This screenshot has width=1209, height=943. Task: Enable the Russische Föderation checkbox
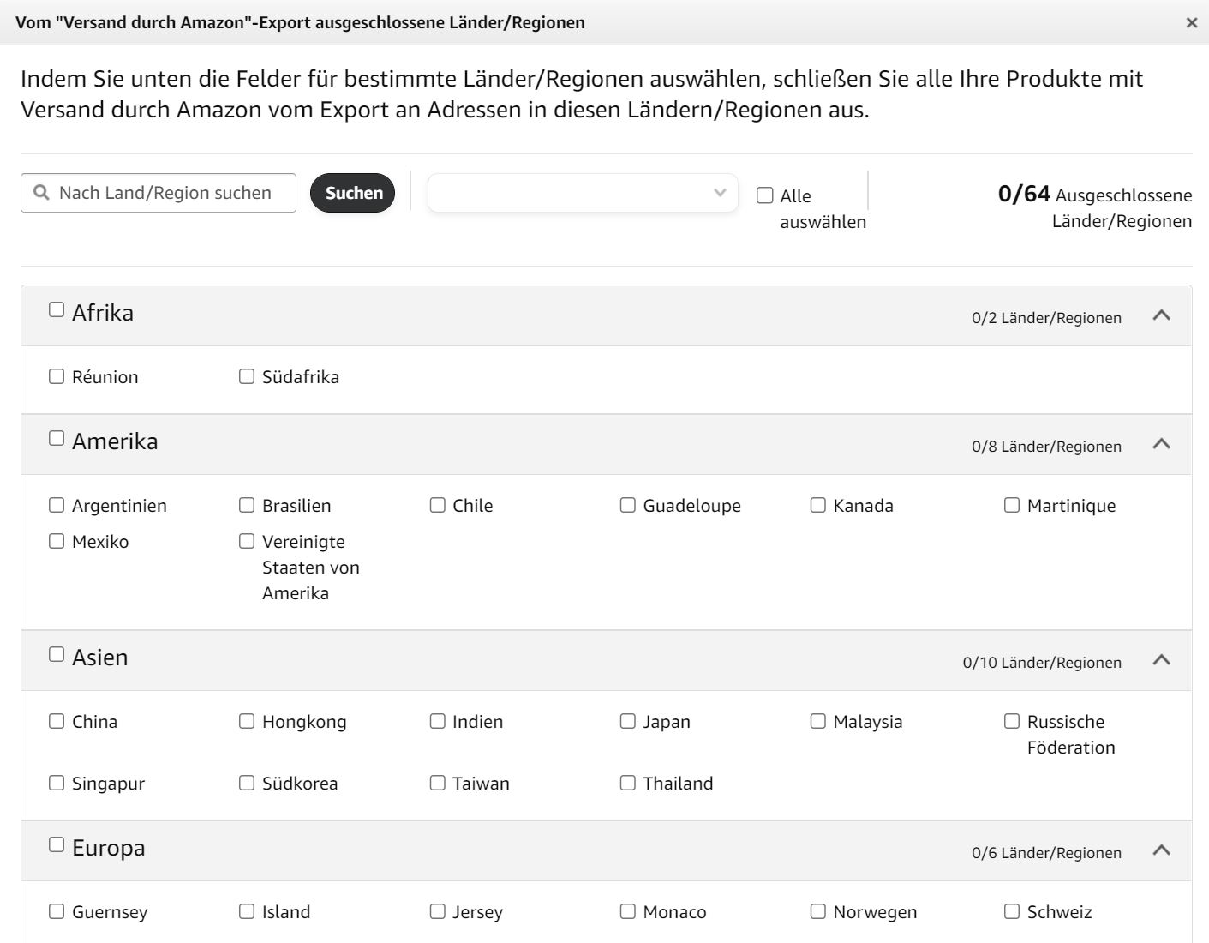(1012, 721)
